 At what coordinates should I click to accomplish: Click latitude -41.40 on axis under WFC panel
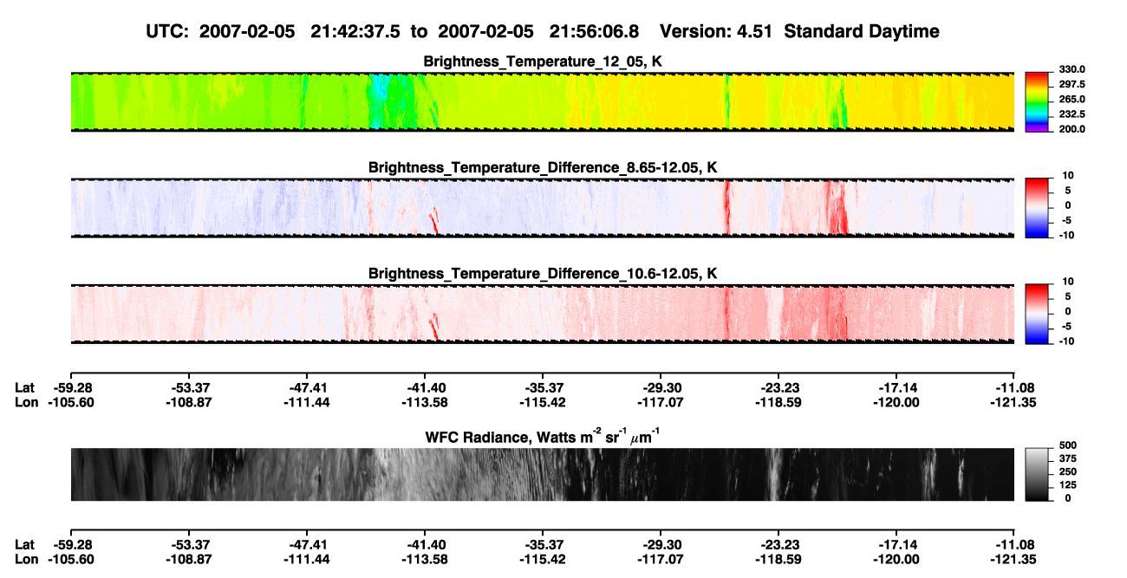point(424,544)
